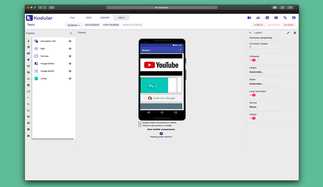Open the SCREEN1 screen dropdown
323x187 pixels.
(x=73, y=25)
